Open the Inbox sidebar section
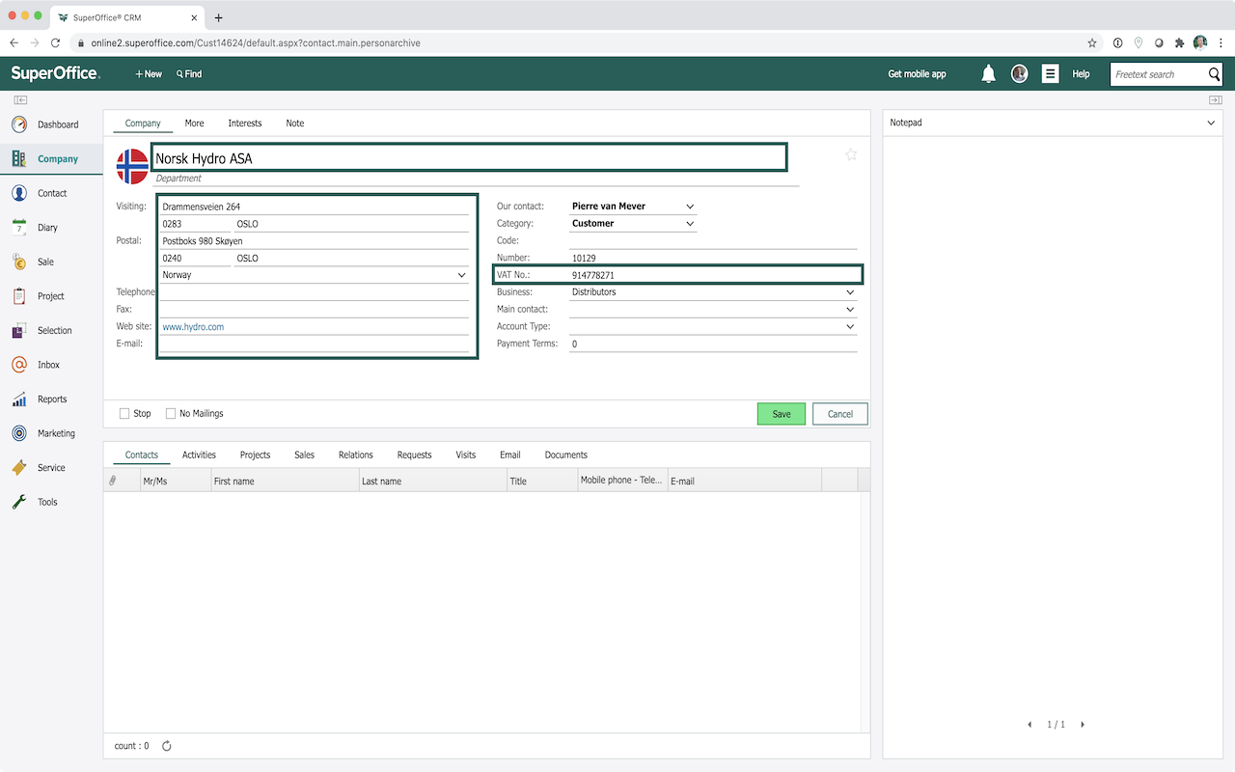 (x=48, y=365)
